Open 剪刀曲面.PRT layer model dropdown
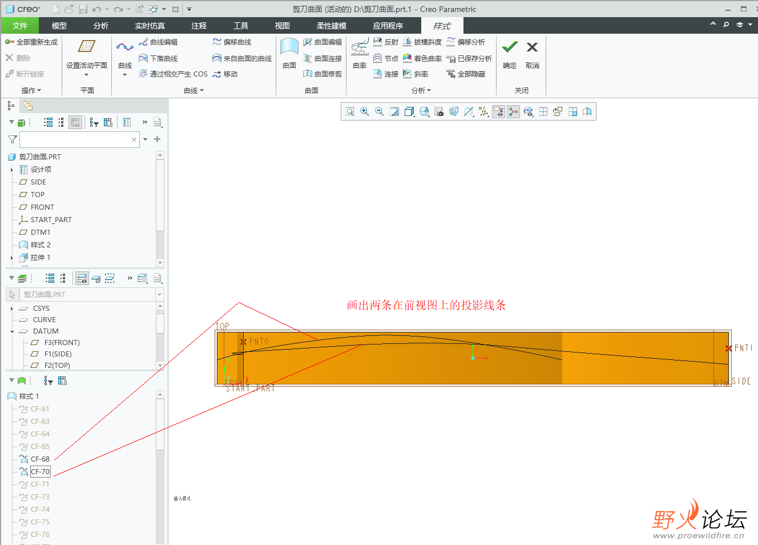The image size is (758, 545). pyautogui.click(x=160, y=294)
